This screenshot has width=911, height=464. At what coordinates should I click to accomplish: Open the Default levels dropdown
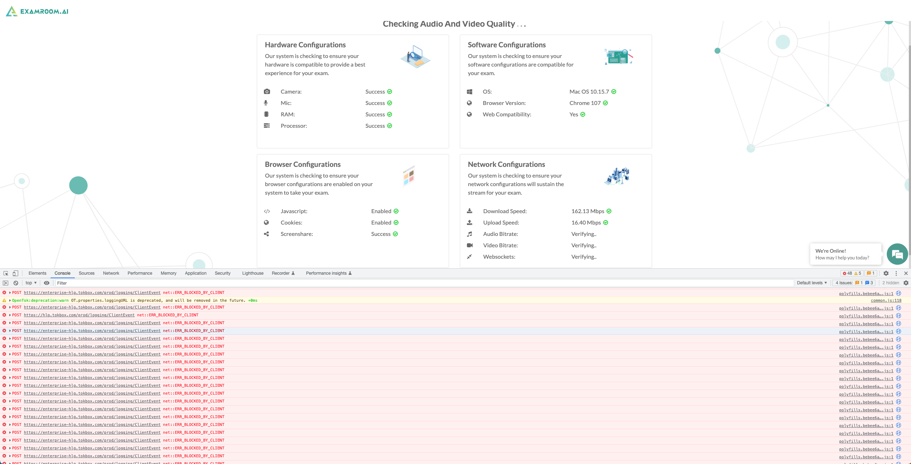(811, 283)
